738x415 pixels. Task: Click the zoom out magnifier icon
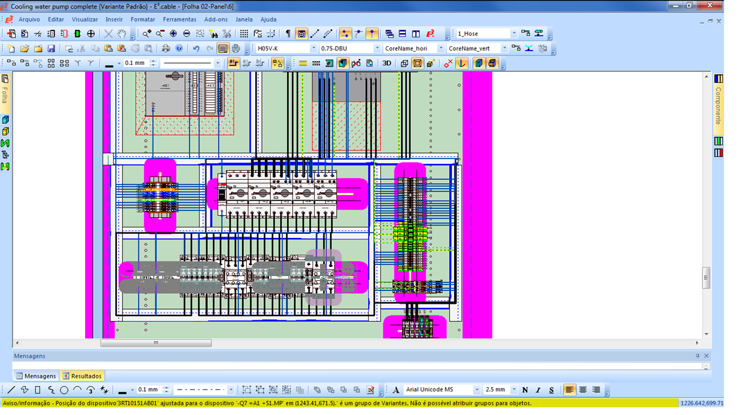160,33
